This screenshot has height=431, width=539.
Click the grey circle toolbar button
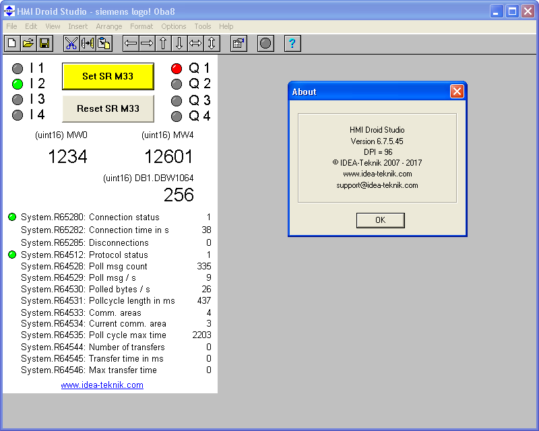pyautogui.click(x=265, y=43)
